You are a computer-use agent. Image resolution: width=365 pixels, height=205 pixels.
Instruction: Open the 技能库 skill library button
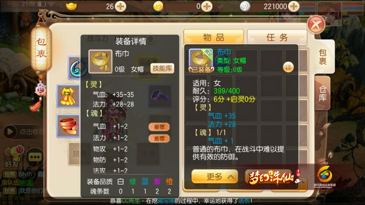tap(162, 68)
